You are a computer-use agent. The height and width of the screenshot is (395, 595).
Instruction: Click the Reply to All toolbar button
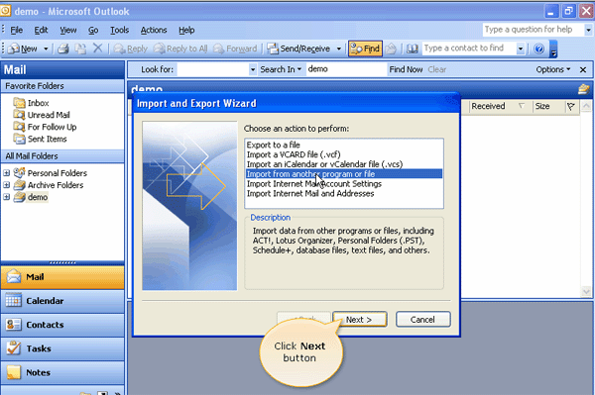[x=180, y=49]
